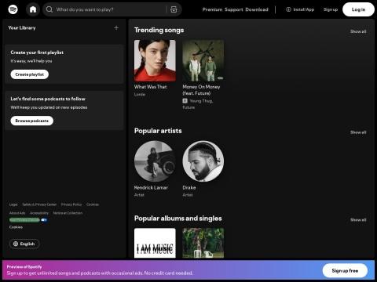Image resolution: width=377 pixels, height=282 pixels.
Task: Click 'Create your first playlist' text
Action: coord(37,52)
